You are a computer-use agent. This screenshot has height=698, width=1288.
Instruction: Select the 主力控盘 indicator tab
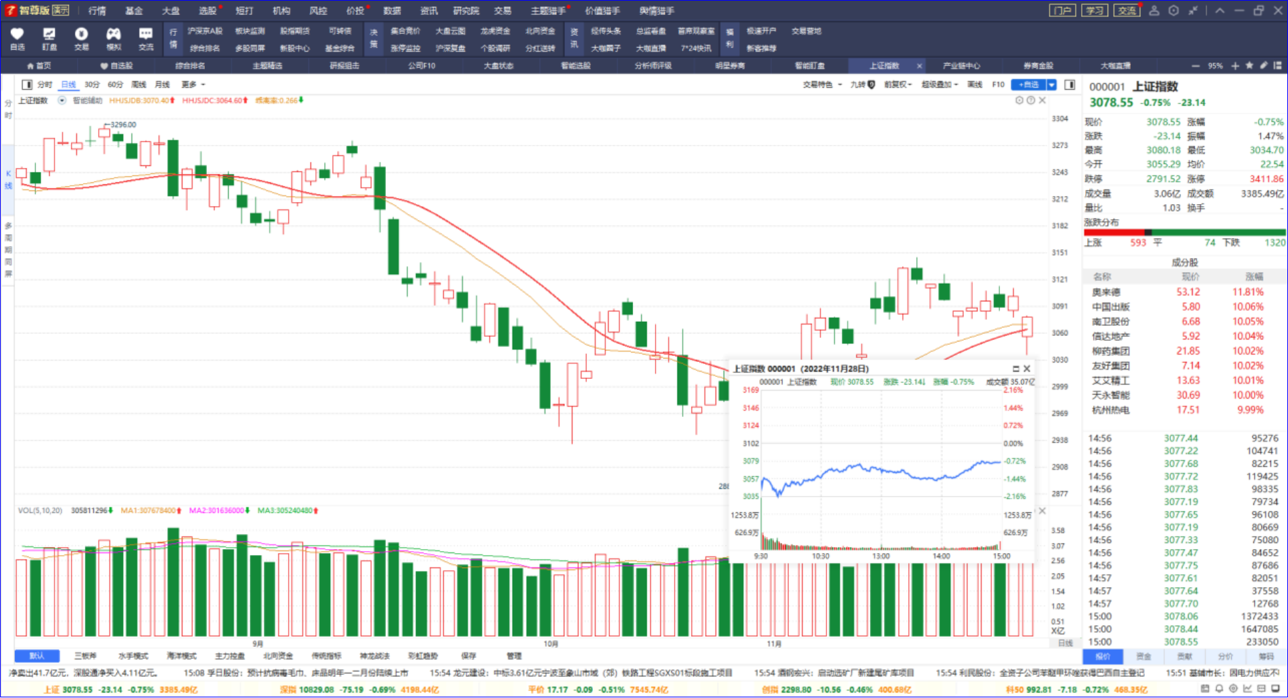229,656
